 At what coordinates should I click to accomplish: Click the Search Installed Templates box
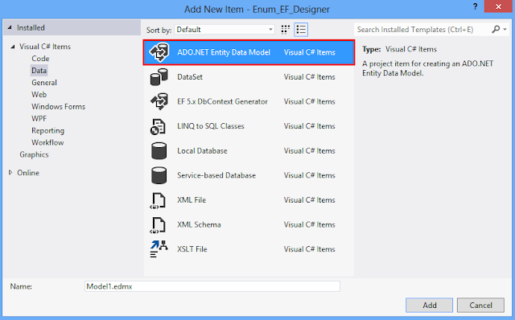pos(422,30)
